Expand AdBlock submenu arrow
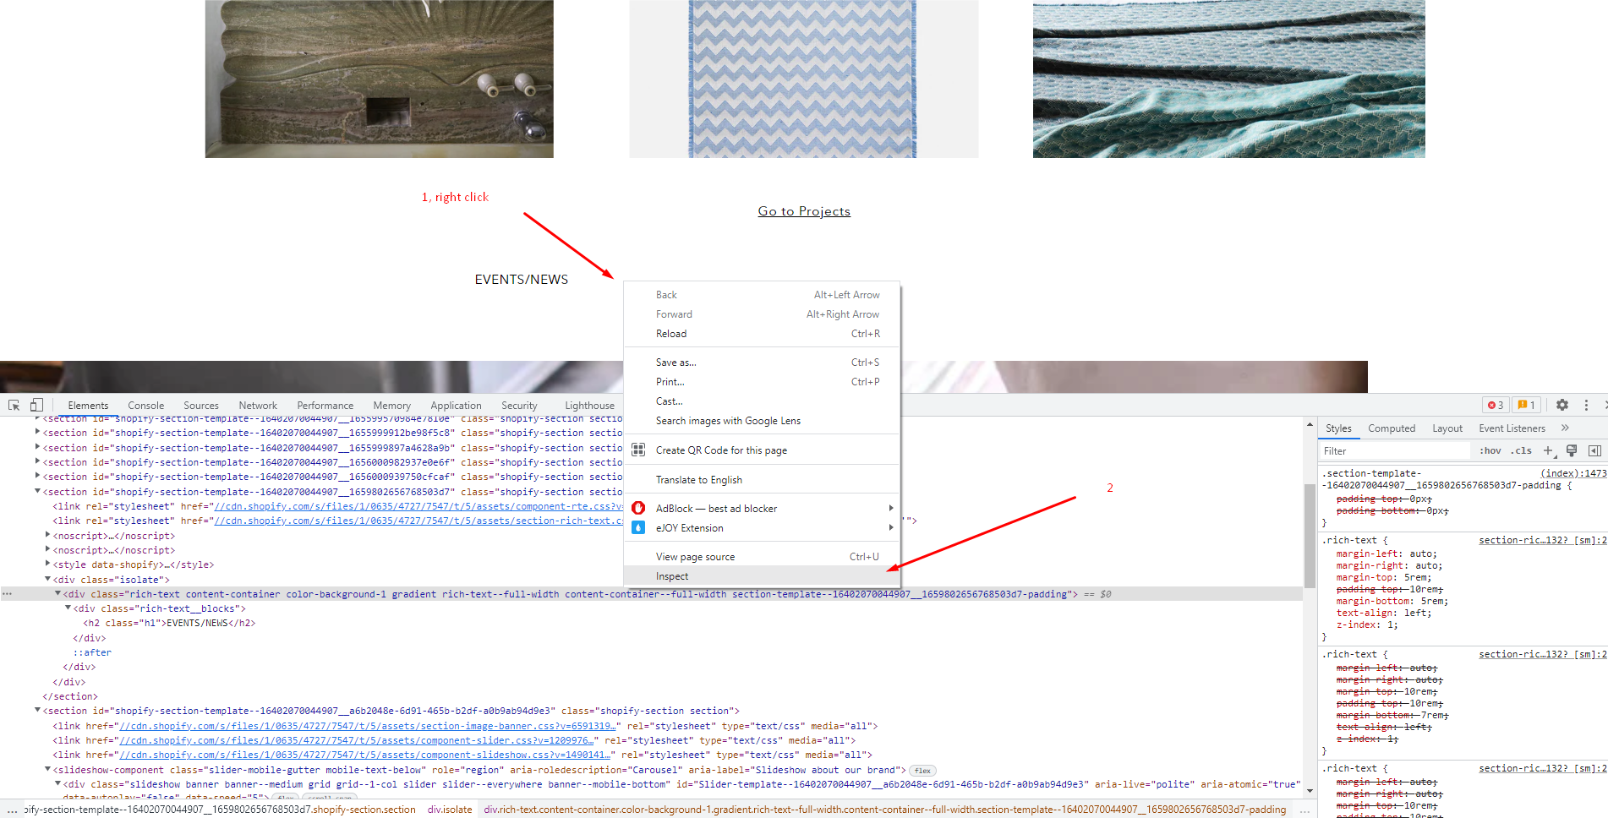 (x=890, y=508)
